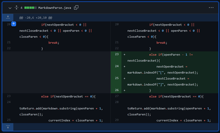
Task: Collapse the MarkdownParse.java file diff
Action: [10, 8]
